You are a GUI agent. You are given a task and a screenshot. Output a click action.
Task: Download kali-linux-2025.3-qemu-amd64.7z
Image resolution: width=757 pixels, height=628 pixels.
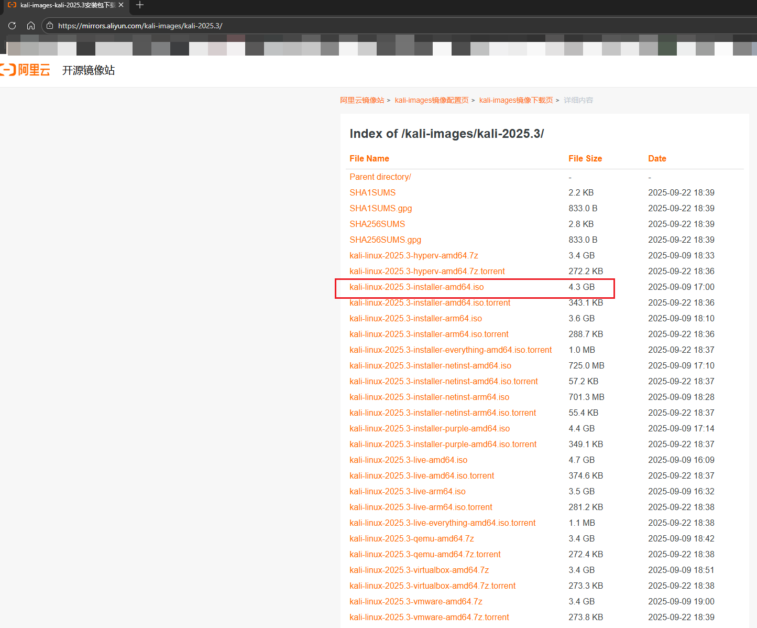pos(412,539)
